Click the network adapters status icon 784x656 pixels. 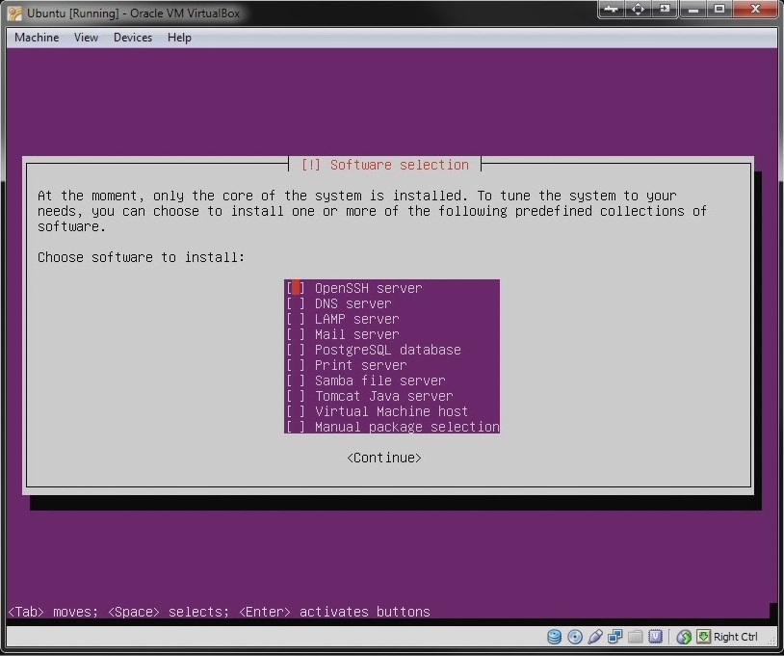(615, 637)
